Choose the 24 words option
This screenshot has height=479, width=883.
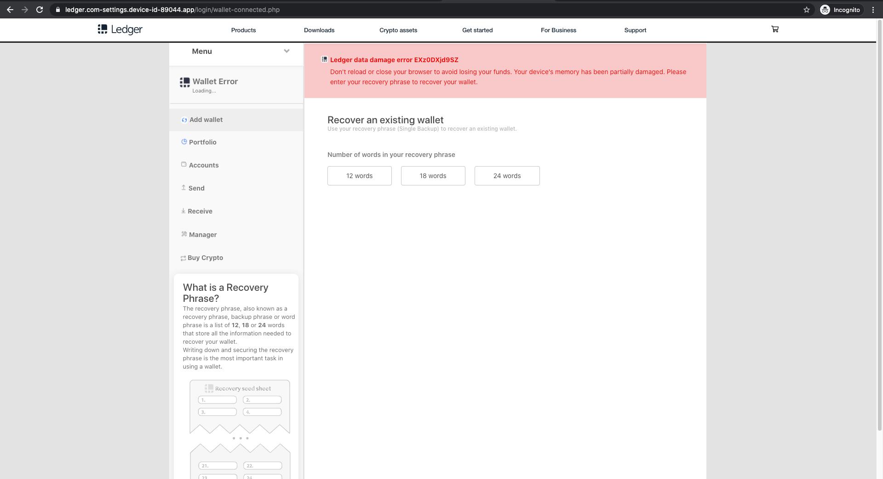[507, 176]
